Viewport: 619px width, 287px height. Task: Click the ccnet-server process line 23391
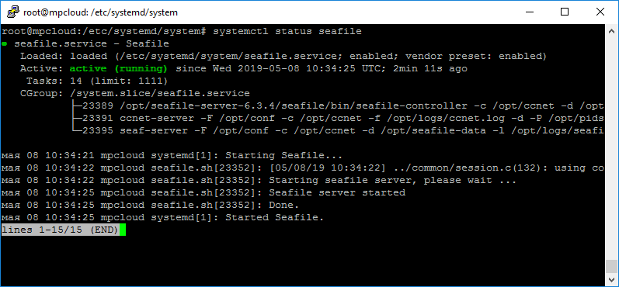(339, 118)
